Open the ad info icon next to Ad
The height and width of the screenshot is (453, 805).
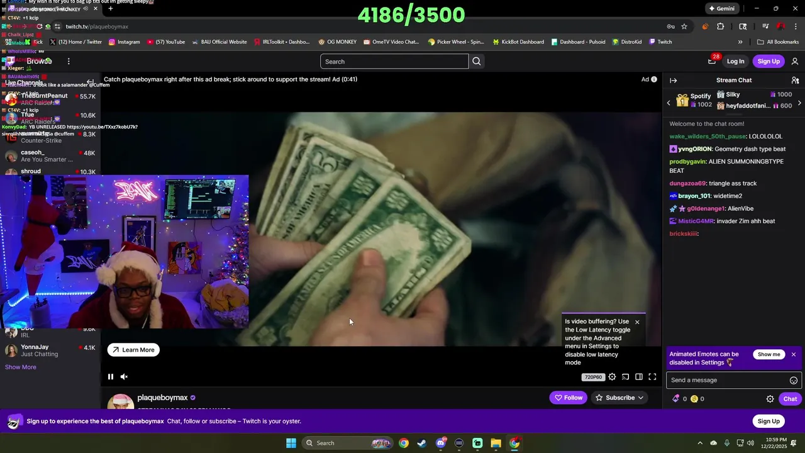654,79
